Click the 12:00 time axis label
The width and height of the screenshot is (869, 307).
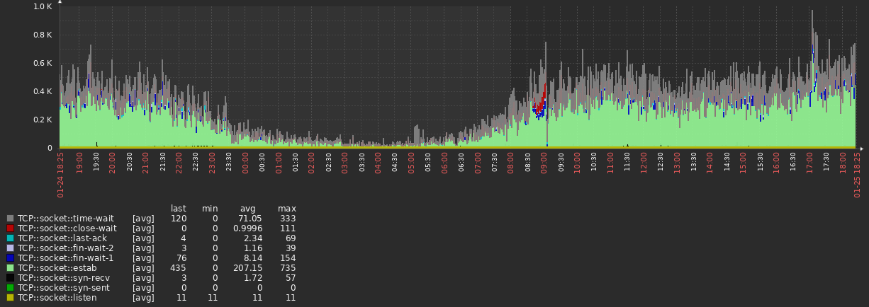tap(644, 162)
